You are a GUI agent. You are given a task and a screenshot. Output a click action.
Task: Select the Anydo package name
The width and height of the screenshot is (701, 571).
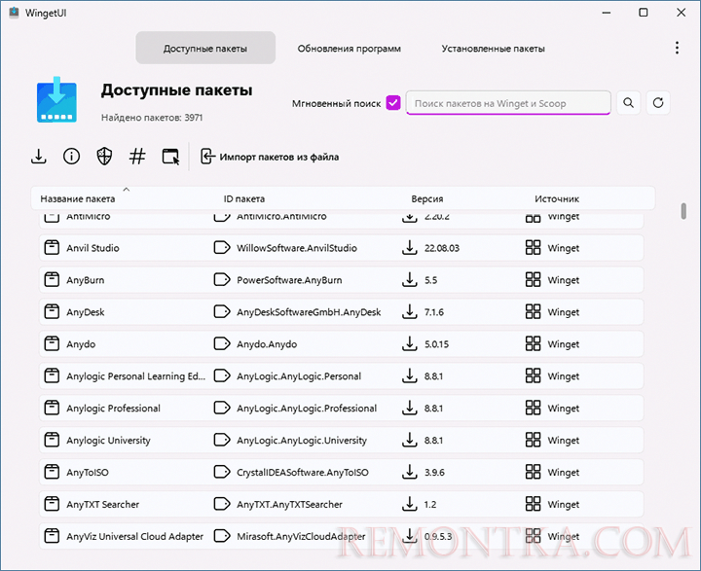coord(81,344)
